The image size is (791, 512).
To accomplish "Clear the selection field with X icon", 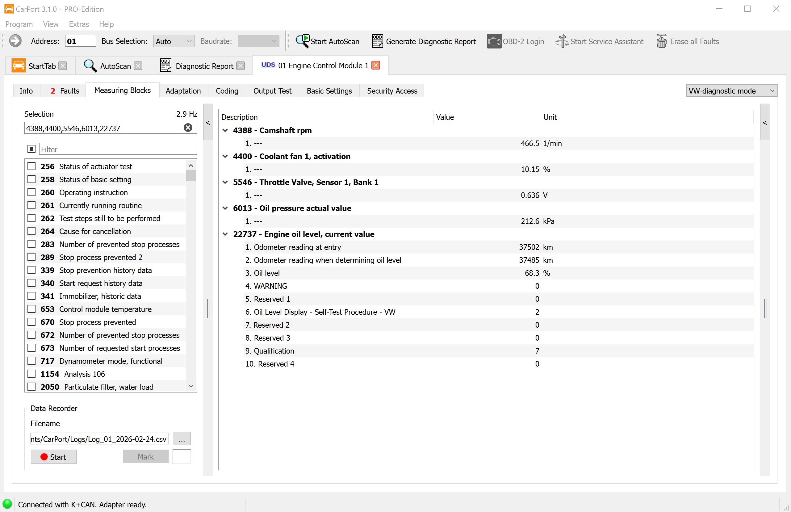I will [x=188, y=128].
